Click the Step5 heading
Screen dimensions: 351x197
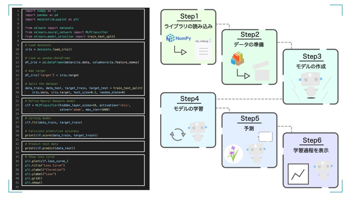(250, 118)
